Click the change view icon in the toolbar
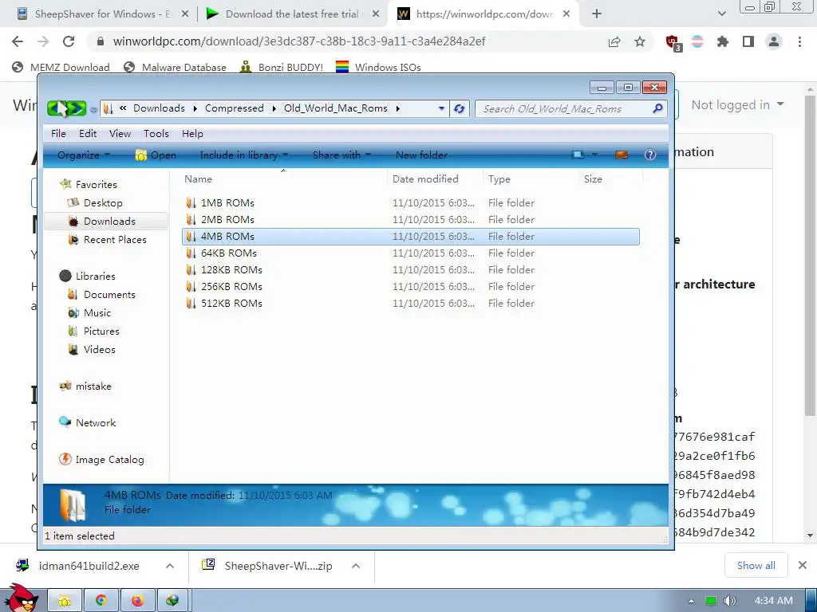Viewport: 817px width, 612px height. (578, 155)
